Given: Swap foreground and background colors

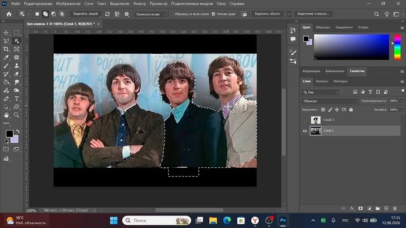Looking at the screenshot, I should (18, 131).
